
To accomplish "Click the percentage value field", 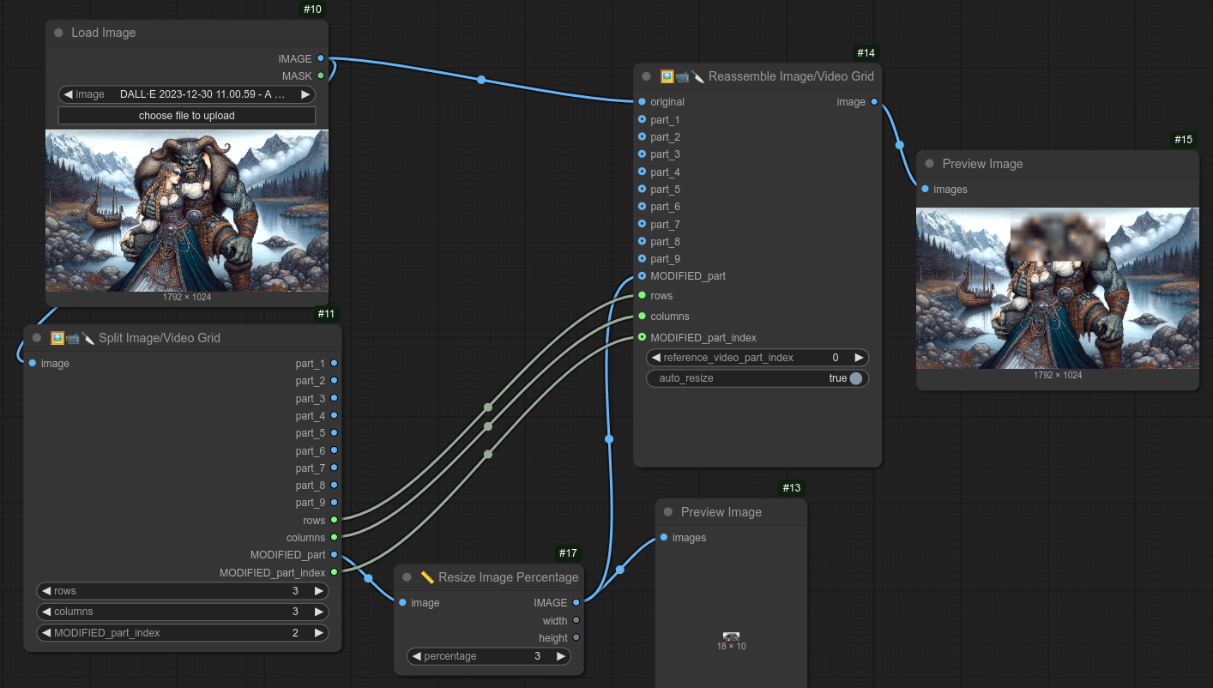I will (x=487, y=656).
